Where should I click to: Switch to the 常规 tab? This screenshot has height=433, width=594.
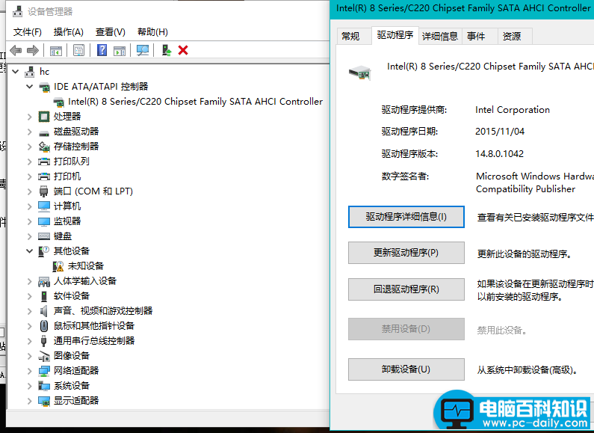[x=350, y=37]
